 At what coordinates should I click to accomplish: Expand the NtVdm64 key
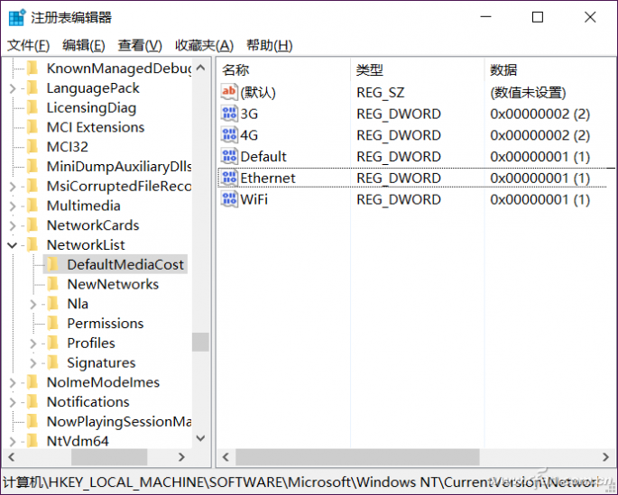(x=13, y=442)
